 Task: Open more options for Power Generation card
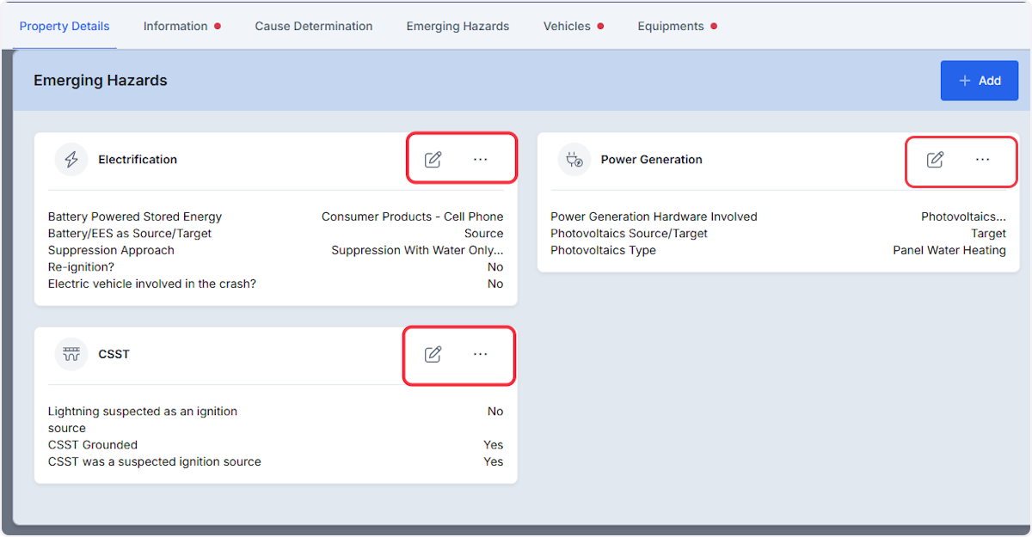click(983, 160)
